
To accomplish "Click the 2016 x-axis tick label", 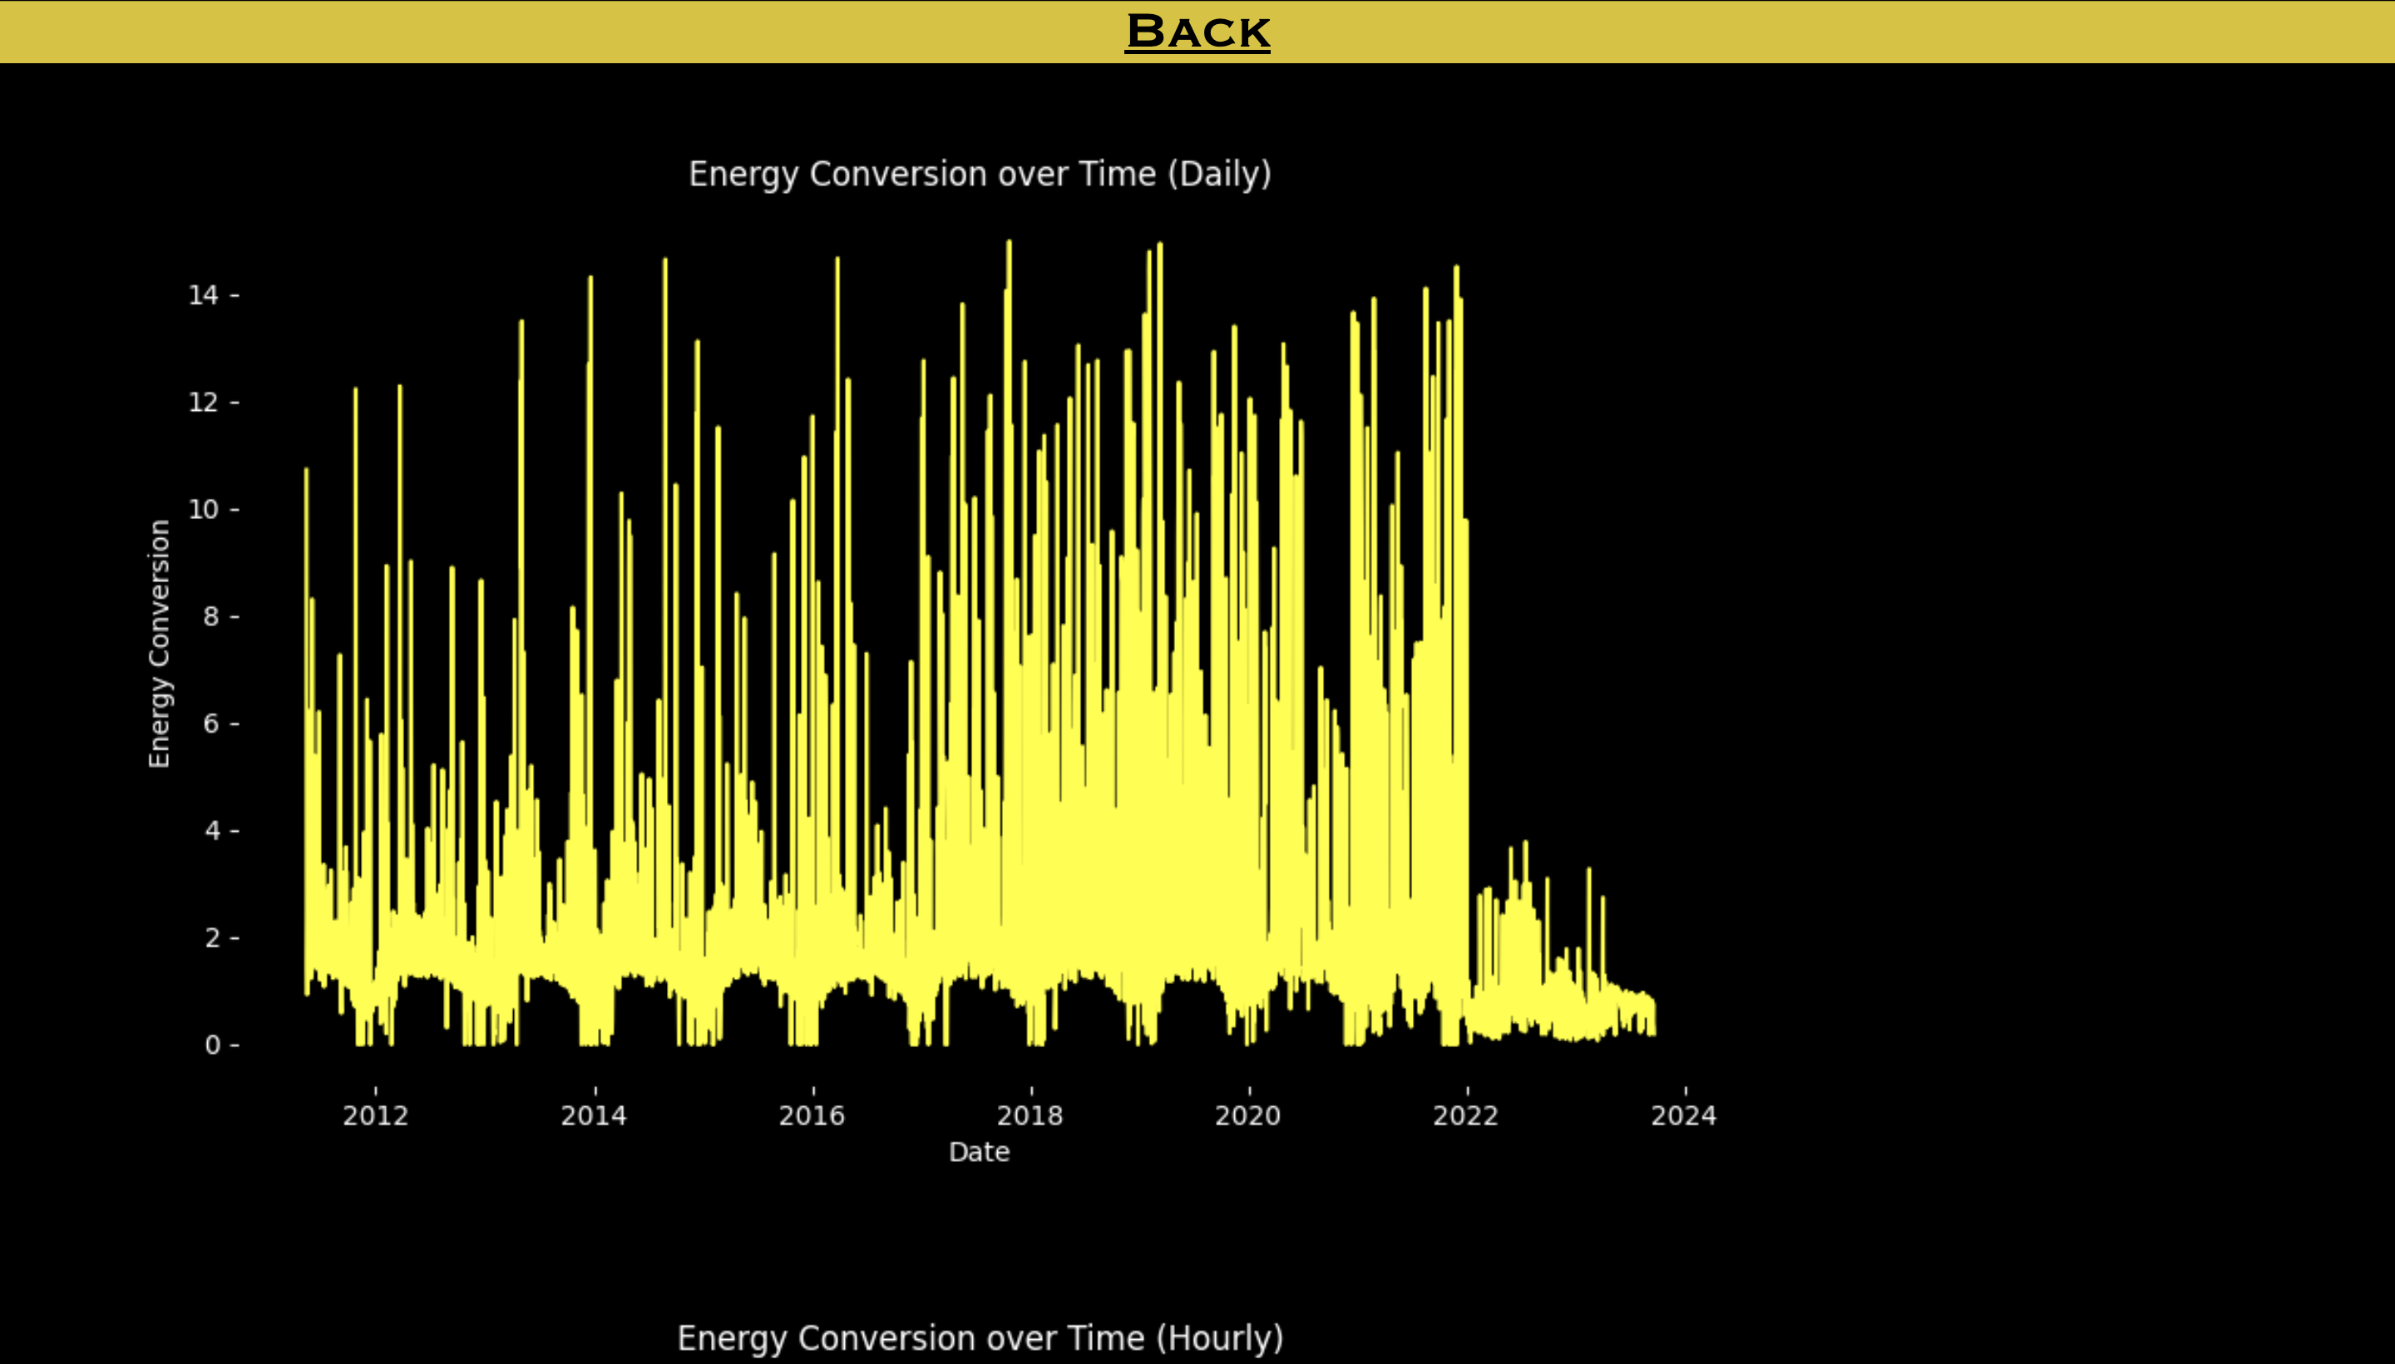I will [812, 1116].
